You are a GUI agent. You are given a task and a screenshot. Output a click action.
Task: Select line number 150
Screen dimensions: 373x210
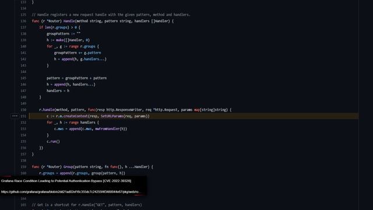point(23,110)
